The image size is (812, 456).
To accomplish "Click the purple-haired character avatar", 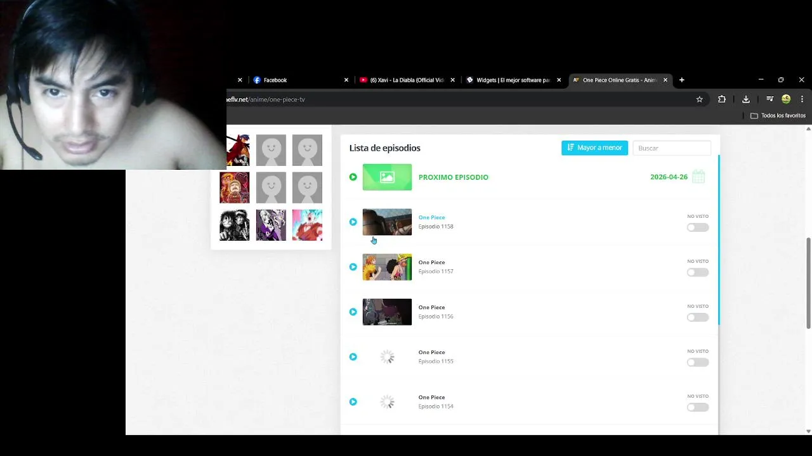I will click(271, 225).
